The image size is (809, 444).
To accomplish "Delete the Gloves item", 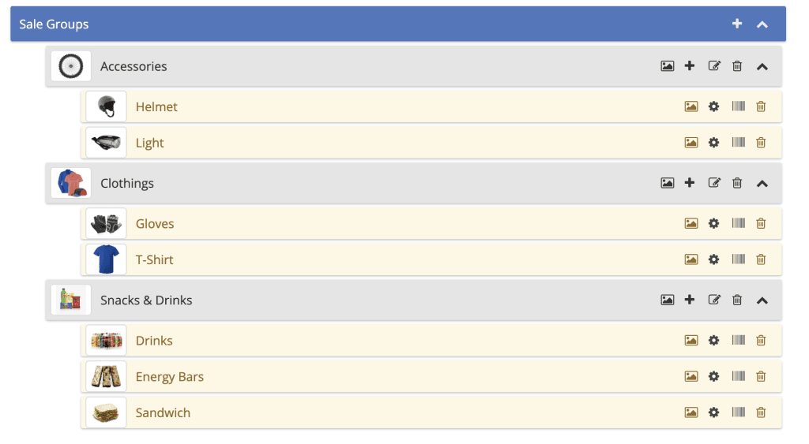I will pos(761,224).
